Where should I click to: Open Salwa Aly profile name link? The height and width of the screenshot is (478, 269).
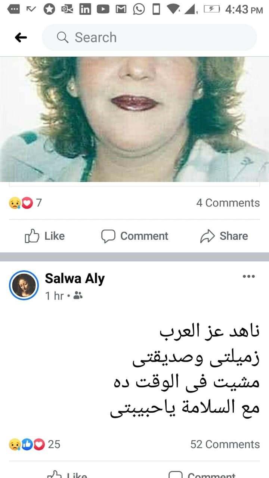point(75,279)
